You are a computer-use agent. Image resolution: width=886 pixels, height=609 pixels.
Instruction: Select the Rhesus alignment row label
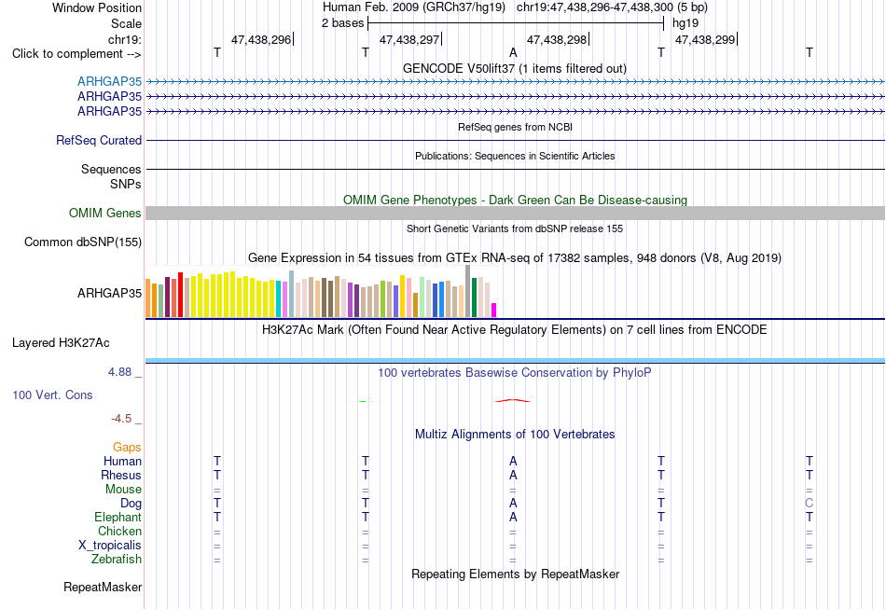point(121,475)
